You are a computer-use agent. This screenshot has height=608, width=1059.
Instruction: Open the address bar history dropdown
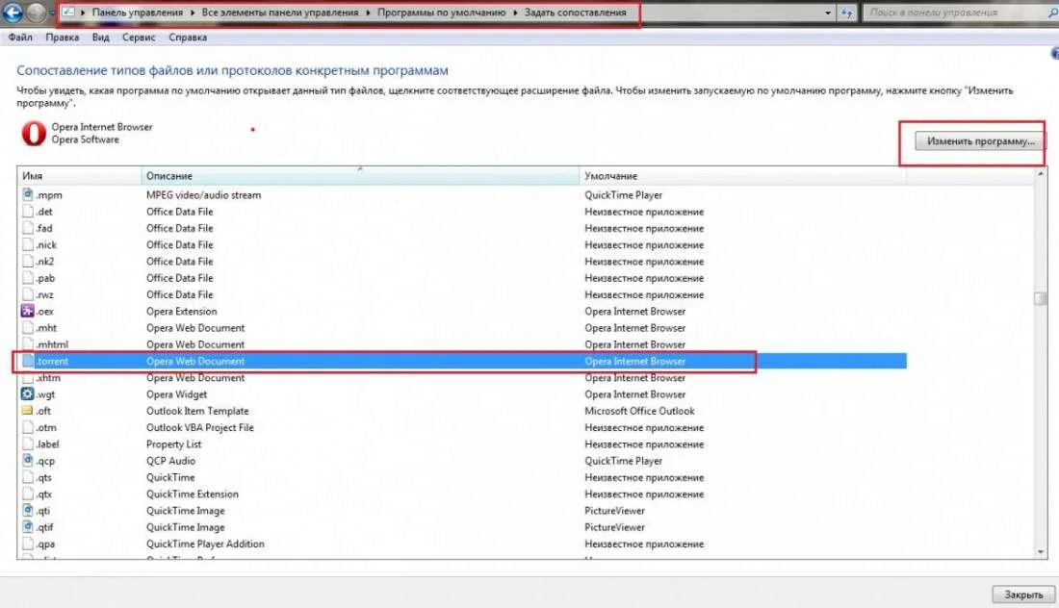[828, 13]
